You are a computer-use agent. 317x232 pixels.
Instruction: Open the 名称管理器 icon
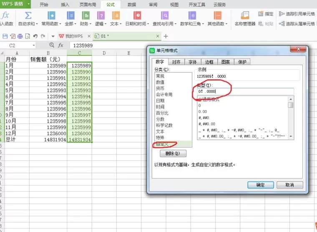coord(245,15)
